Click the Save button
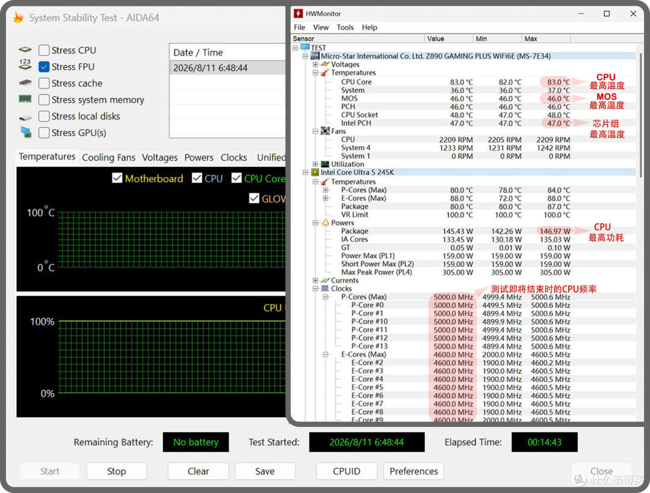This screenshot has height=493, width=650. coord(265,471)
